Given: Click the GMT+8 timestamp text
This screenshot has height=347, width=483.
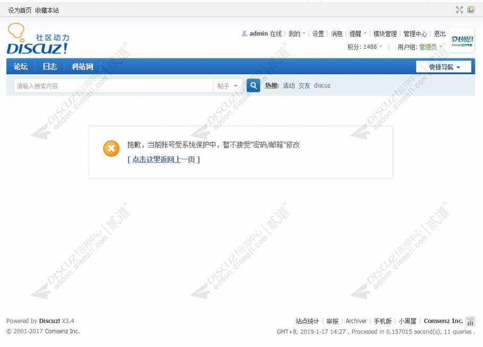Looking at the screenshot, I should pyautogui.click(x=311, y=332).
